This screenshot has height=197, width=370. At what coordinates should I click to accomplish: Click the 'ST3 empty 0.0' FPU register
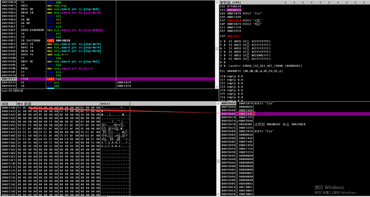231,87
